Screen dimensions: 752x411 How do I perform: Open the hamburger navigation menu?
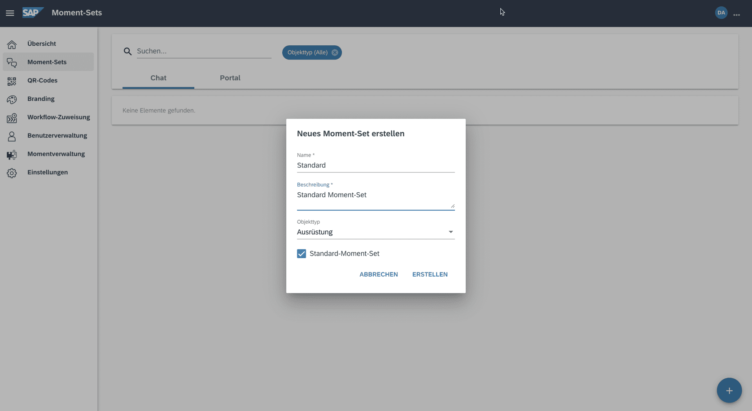click(10, 13)
